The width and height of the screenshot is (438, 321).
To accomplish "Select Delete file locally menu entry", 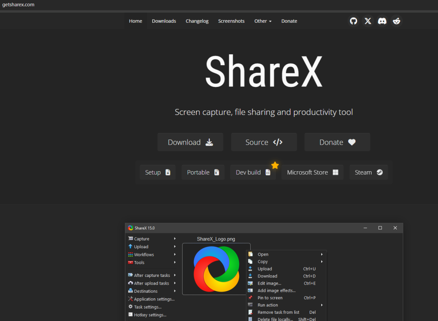I will (x=286, y=319).
